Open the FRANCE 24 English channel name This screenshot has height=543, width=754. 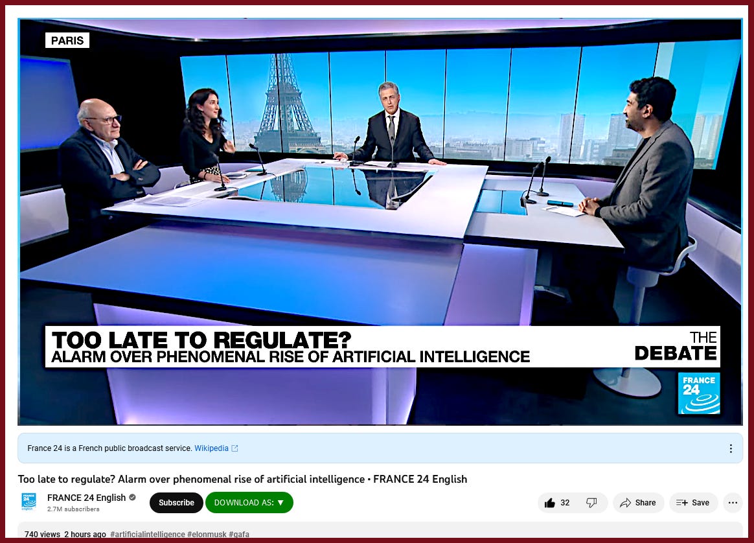(x=87, y=497)
